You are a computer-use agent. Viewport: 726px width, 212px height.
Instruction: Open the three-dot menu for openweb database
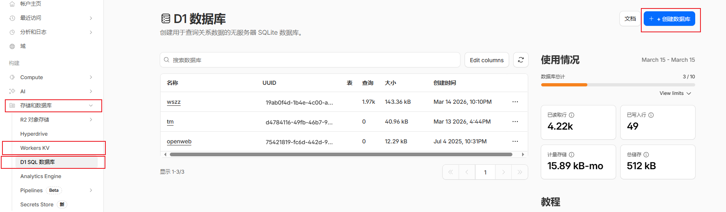pyautogui.click(x=515, y=141)
